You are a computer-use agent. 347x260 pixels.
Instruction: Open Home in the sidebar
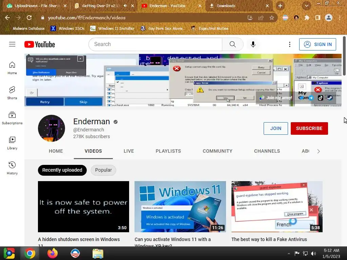[x=12, y=68]
